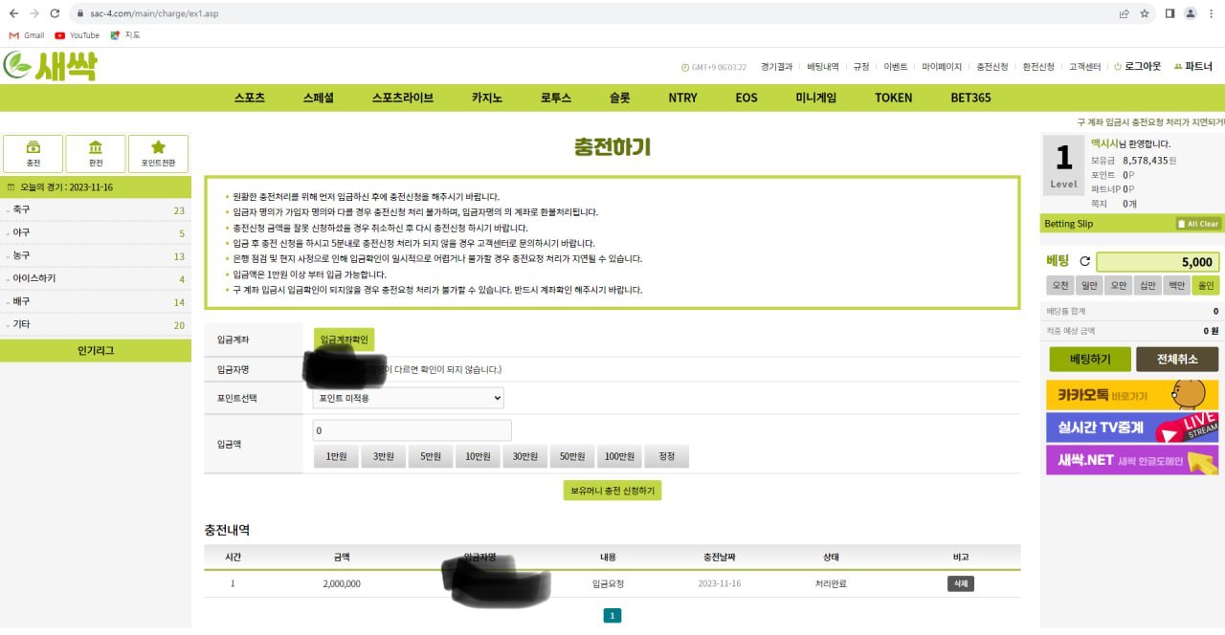Screen dimensions: 1225x635
Task: Clear betting slip with All Clear
Action: (x=1197, y=224)
